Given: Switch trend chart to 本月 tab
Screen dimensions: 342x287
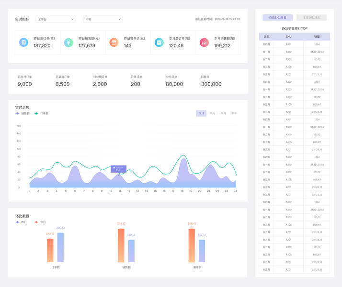Looking at the screenshot, I should pos(223,113).
